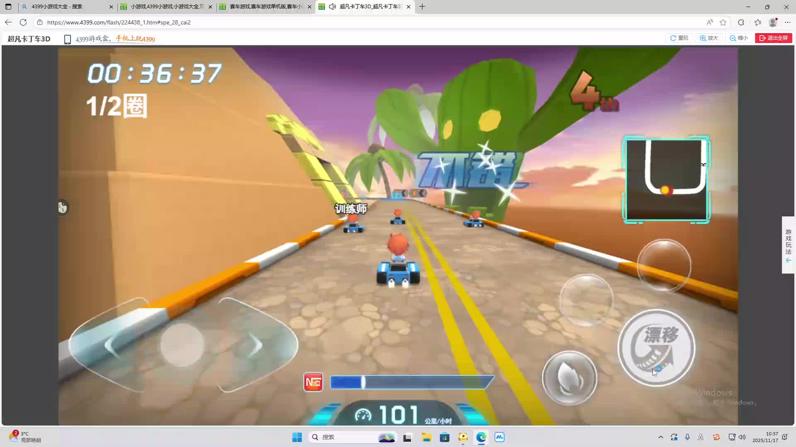Click the nitro gauge bar
The height and width of the screenshot is (447, 796).
tap(412, 382)
